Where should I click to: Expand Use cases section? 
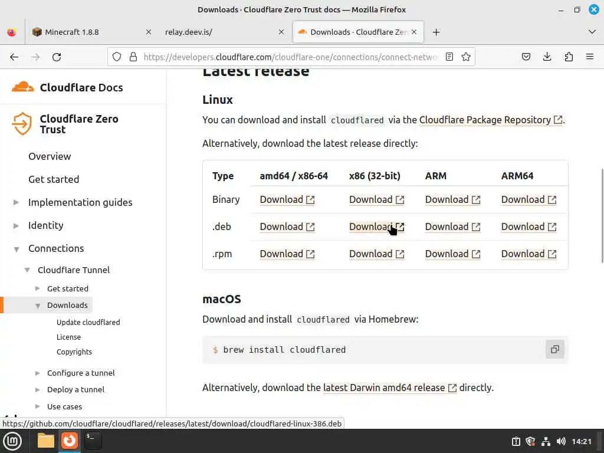coord(37,406)
